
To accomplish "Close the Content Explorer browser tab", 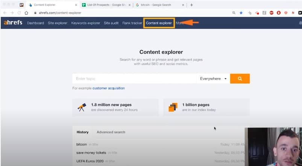I will 76,5.
